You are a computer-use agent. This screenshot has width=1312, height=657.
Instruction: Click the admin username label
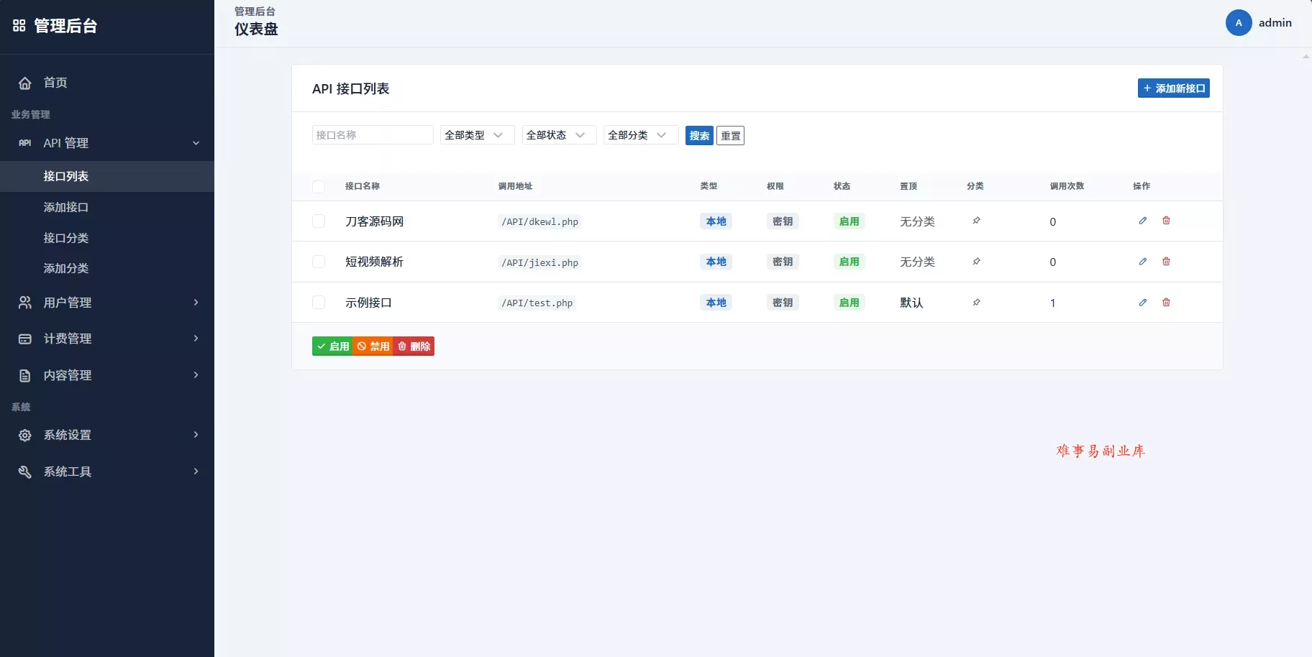(x=1275, y=23)
